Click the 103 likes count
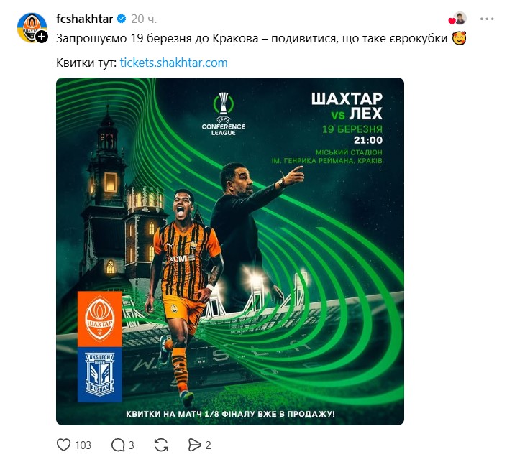This screenshot has width=507, height=462. pyautogui.click(x=83, y=445)
